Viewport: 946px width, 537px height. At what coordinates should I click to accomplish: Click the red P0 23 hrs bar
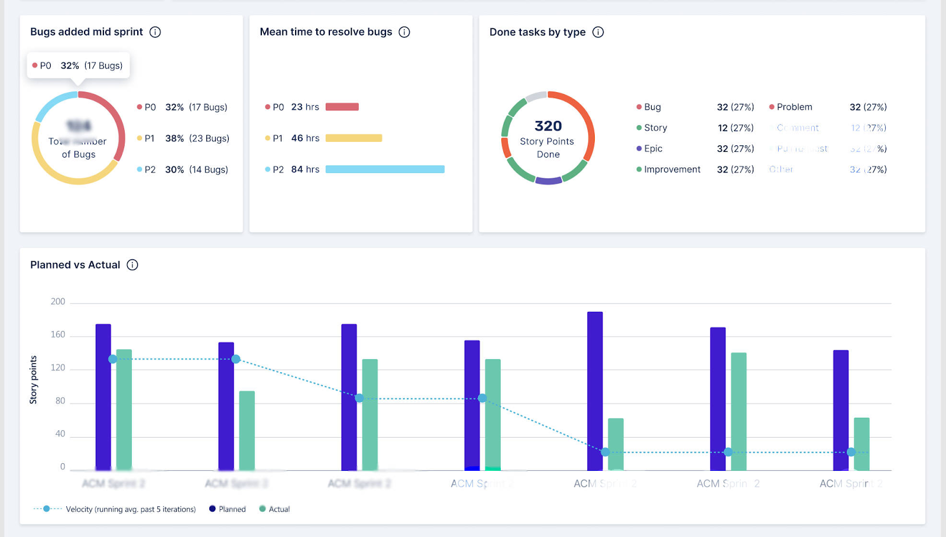click(x=342, y=107)
